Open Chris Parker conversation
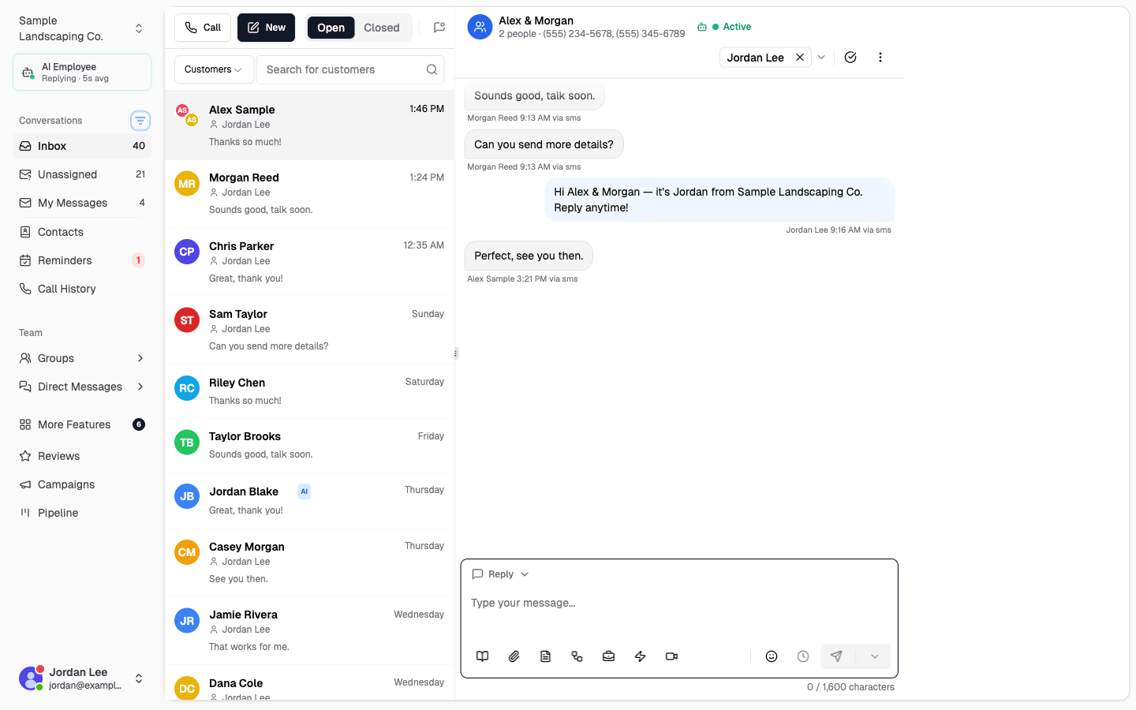 point(309,262)
